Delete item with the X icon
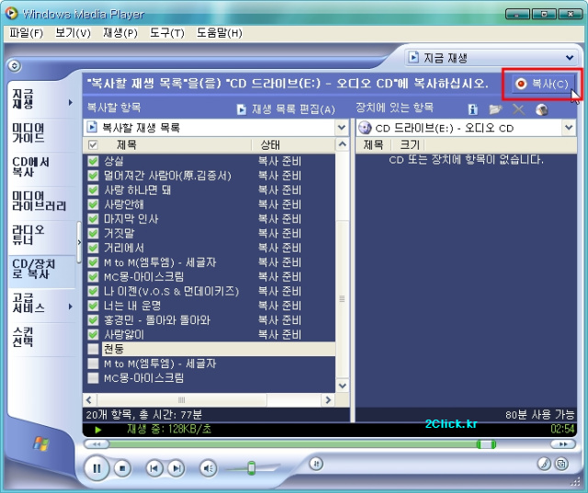This screenshot has height=493, width=588. coord(518,109)
